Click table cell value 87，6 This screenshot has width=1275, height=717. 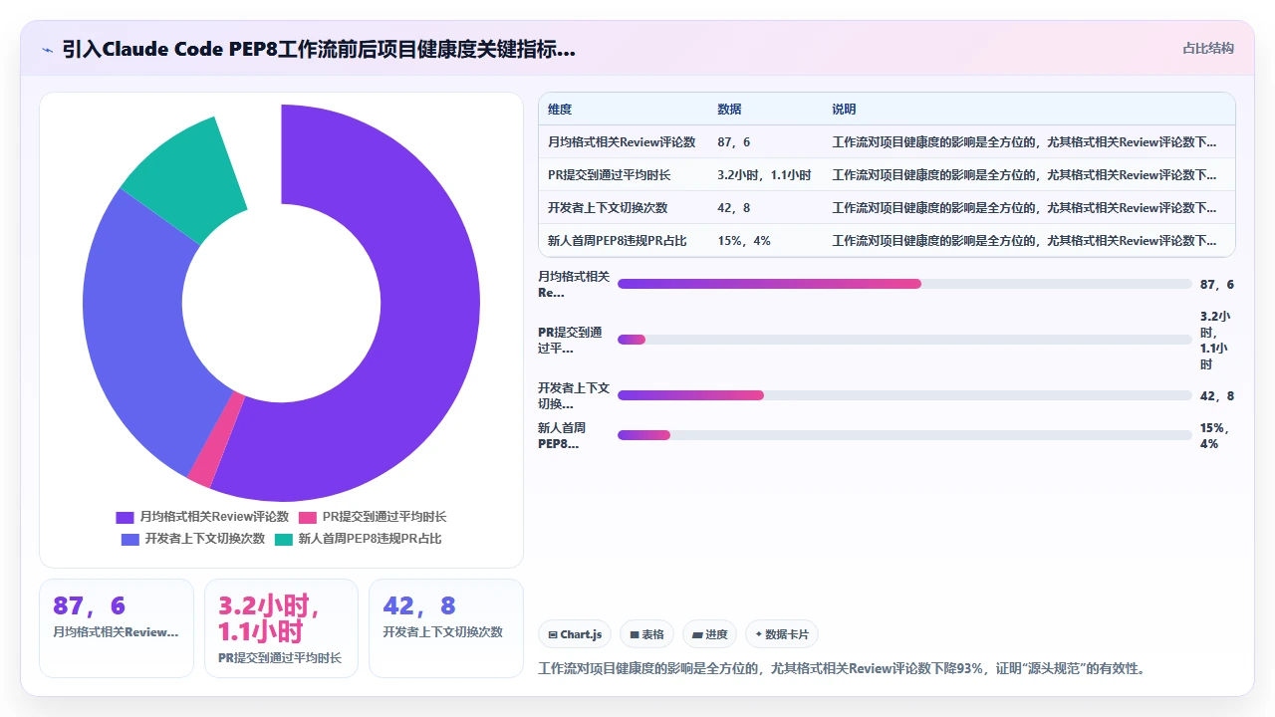733,142
